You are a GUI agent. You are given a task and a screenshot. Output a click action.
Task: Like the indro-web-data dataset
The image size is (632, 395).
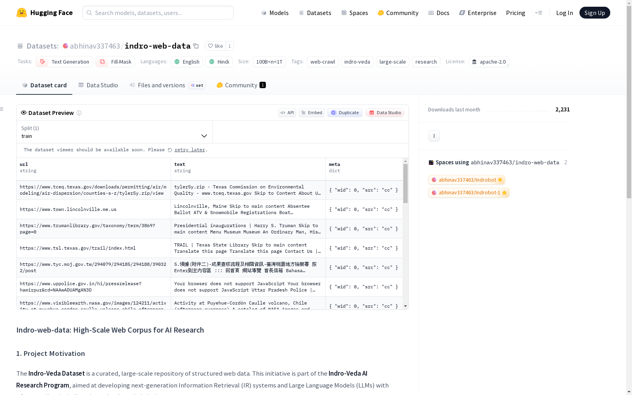[x=215, y=46]
